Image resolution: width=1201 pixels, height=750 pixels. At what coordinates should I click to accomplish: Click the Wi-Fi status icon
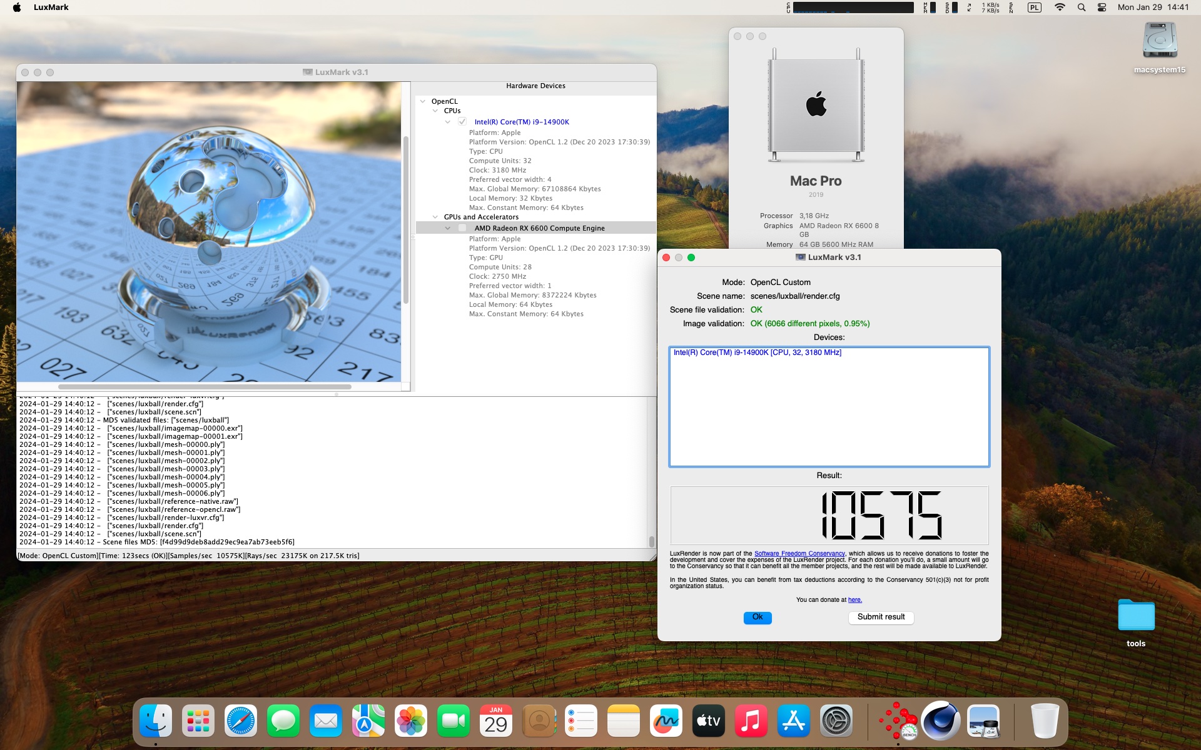click(1059, 7)
